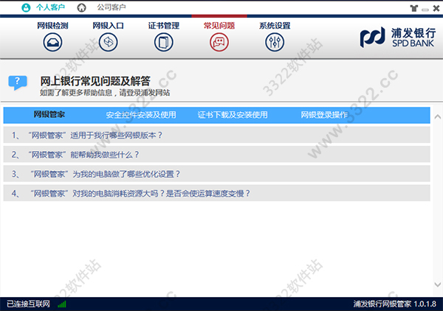
Task: Click the 常见问题 label
Action: click(x=219, y=26)
